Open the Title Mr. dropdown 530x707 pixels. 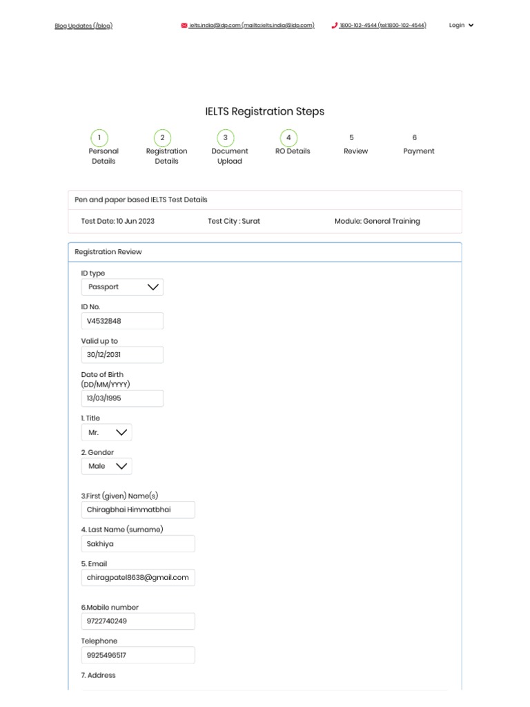pyautogui.click(x=106, y=432)
